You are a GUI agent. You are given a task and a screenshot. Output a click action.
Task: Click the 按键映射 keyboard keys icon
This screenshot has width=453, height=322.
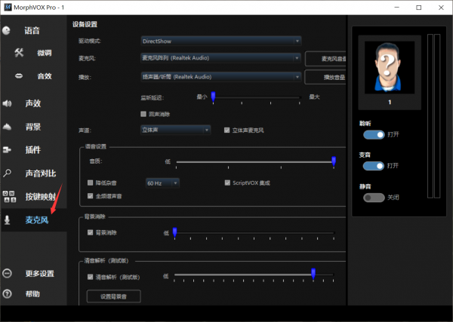point(9,197)
